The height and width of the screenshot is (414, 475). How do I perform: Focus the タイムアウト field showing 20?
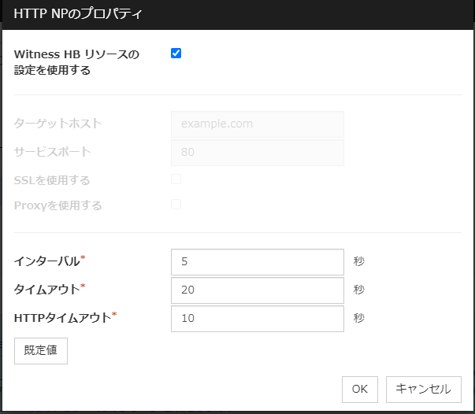click(x=258, y=290)
